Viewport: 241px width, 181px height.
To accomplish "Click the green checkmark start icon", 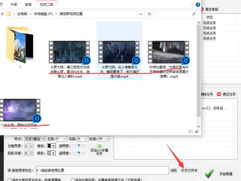I will pyautogui.click(x=209, y=174).
